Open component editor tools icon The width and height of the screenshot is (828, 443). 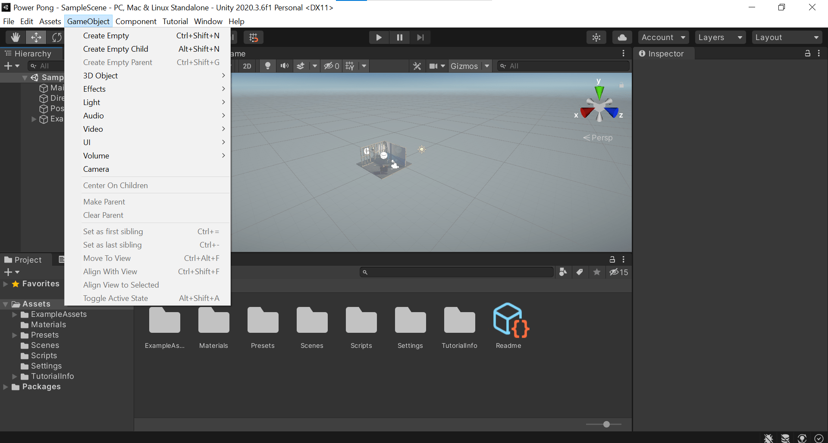417,66
